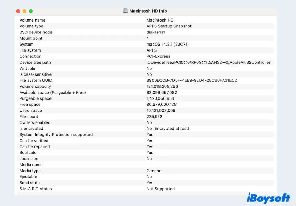The height and width of the screenshot is (206, 296).
Task: Select the 'No' value for Writable
Action: pos(149,68)
